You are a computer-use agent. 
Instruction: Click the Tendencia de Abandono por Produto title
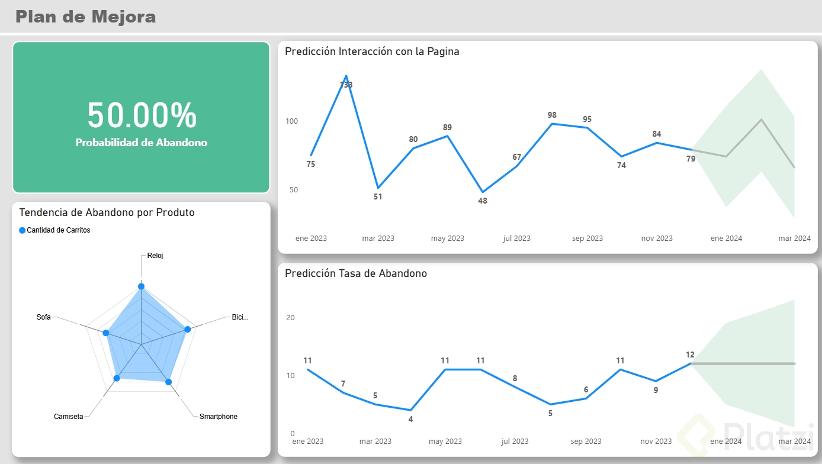click(x=107, y=212)
